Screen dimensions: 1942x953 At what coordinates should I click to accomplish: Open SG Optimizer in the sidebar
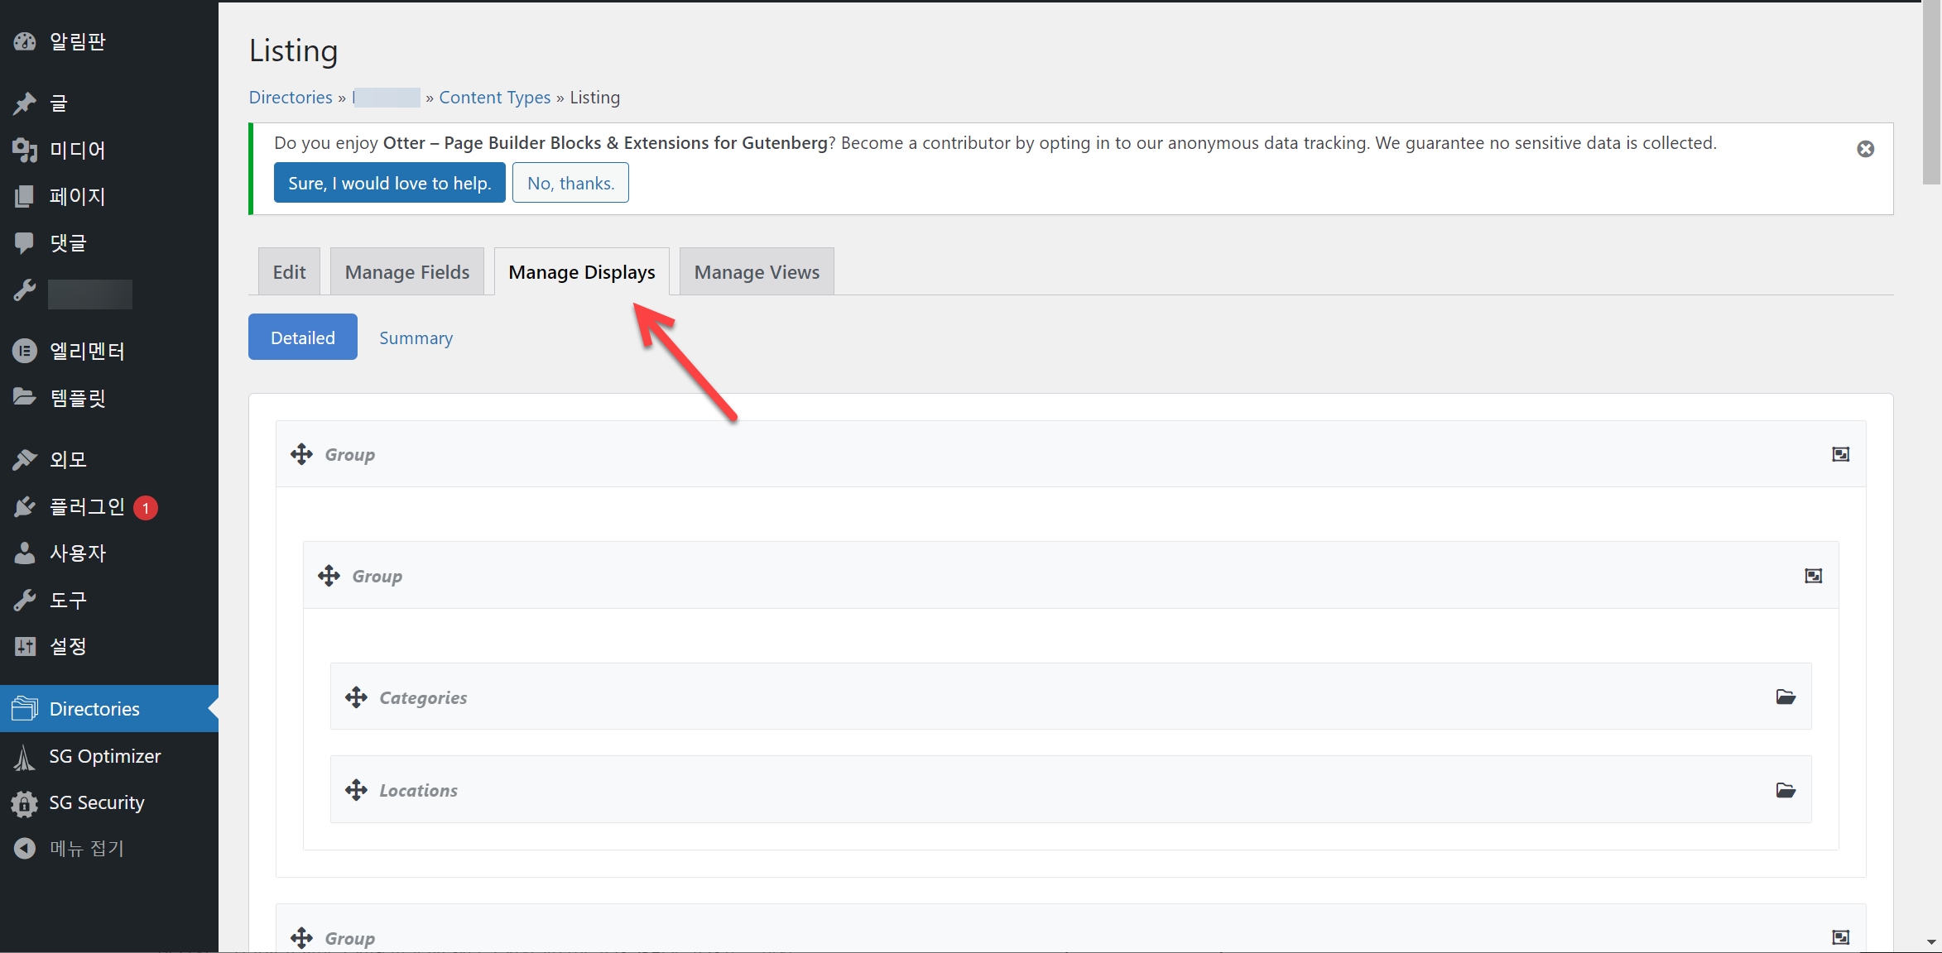click(104, 756)
